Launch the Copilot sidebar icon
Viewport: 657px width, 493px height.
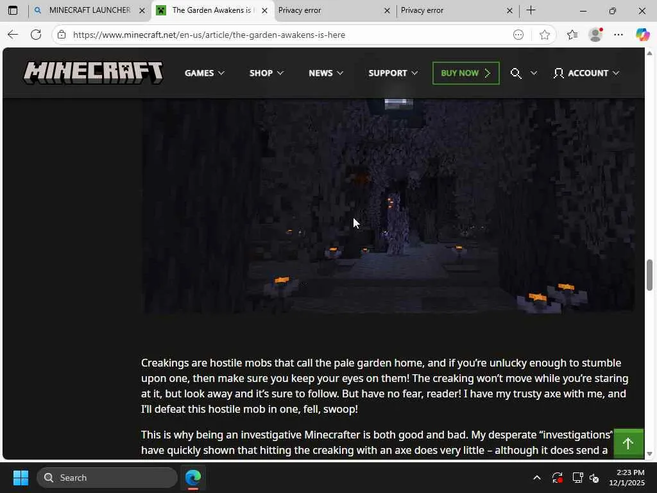(x=642, y=35)
